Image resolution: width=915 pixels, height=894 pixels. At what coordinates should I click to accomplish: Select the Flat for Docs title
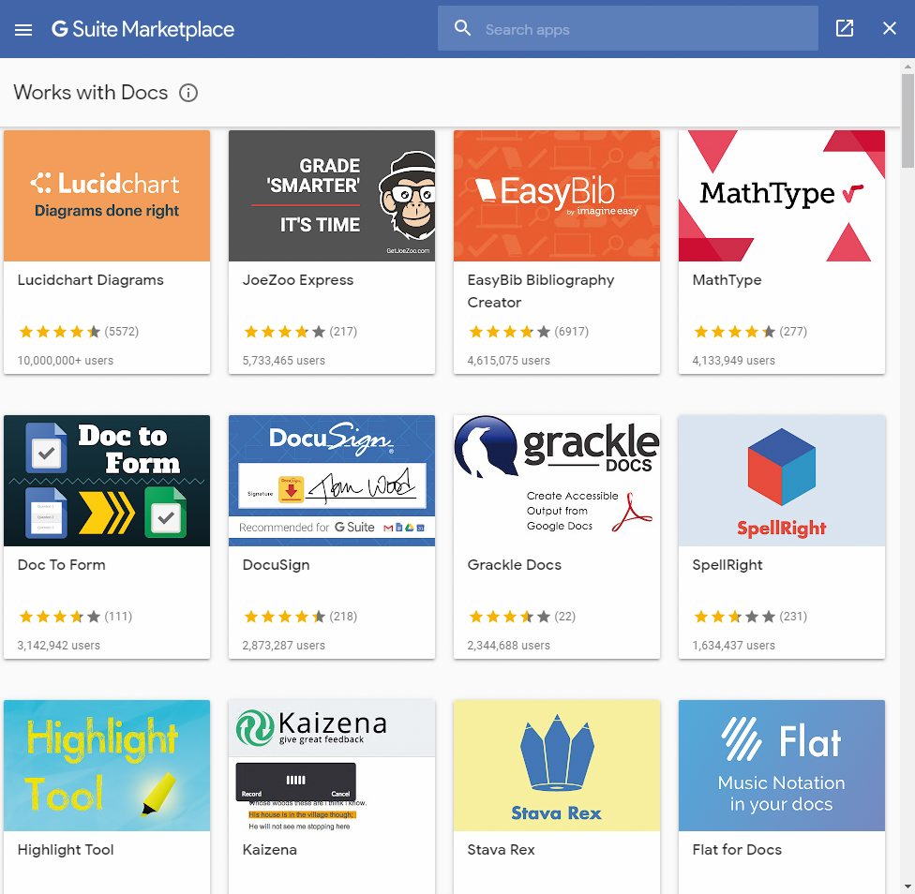tap(737, 850)
